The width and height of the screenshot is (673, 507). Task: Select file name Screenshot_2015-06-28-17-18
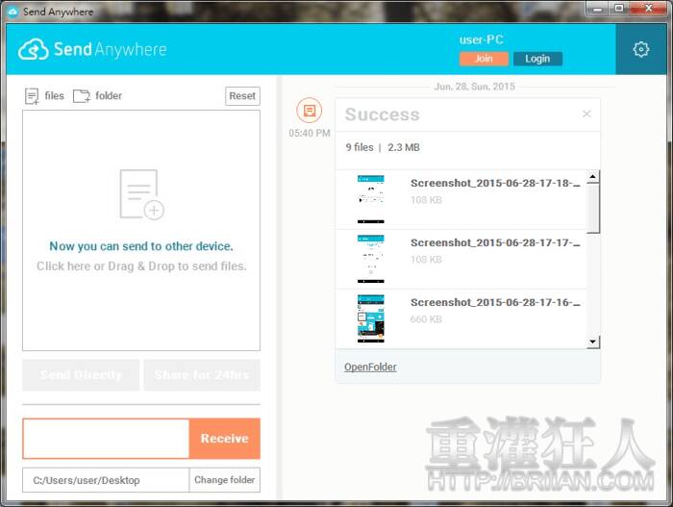click(x=495, y=184)
